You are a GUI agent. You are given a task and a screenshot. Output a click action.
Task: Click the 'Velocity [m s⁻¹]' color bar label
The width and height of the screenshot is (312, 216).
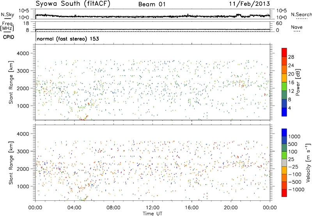click(308, 163)
